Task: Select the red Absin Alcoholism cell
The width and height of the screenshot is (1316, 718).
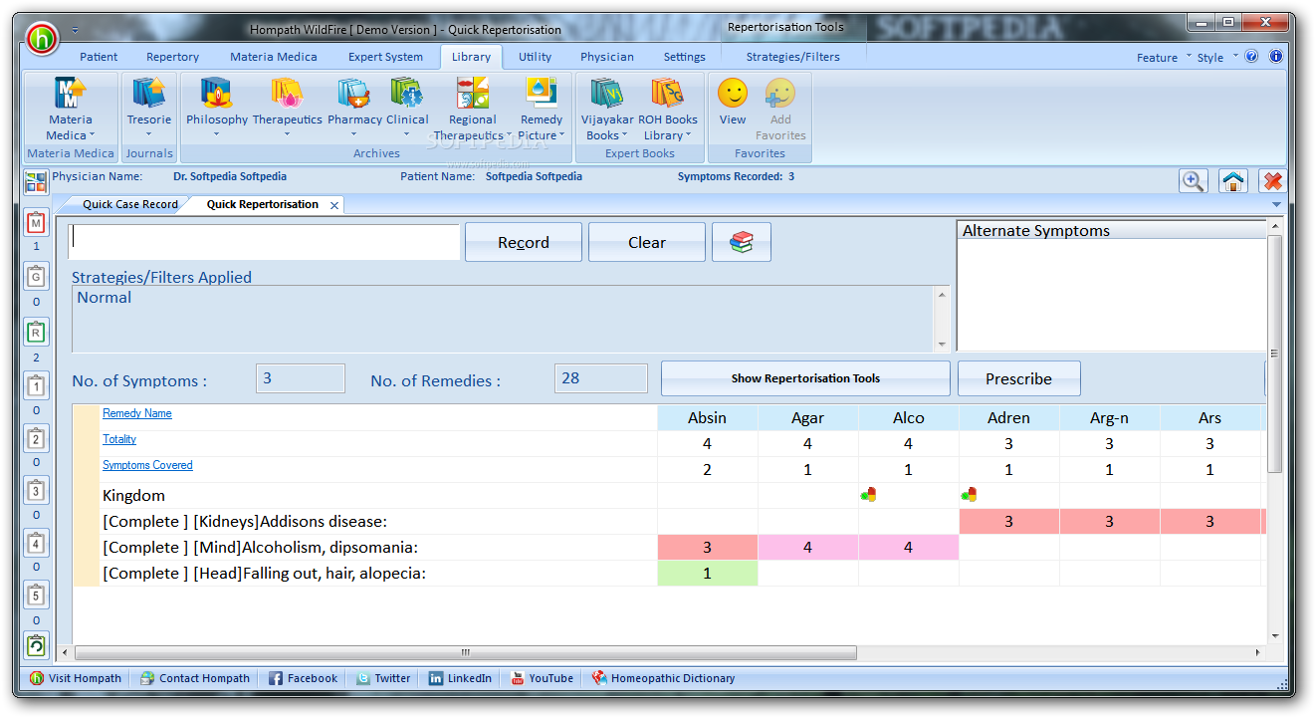Action: coord(708,547)
